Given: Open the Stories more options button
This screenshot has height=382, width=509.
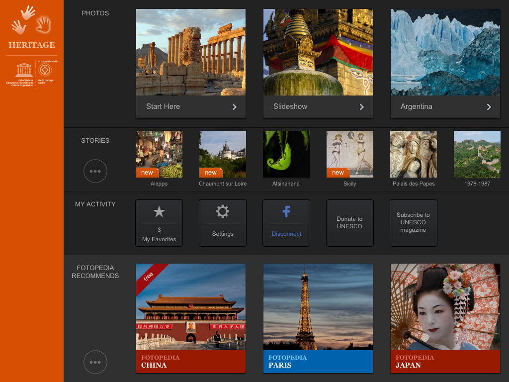Looking at the screenshot, I should coord(95,171).
